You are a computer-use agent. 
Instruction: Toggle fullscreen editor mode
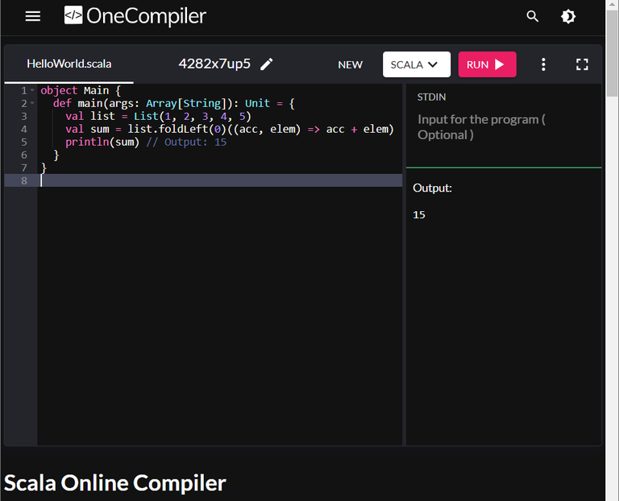pyautogui.click(x=582, y=64)
